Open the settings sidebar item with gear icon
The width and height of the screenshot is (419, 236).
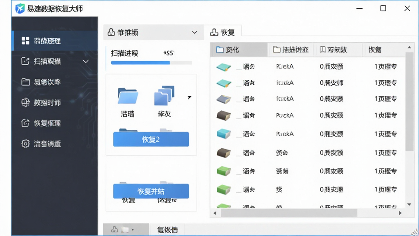pyautogui.click(x=54, y=144)
